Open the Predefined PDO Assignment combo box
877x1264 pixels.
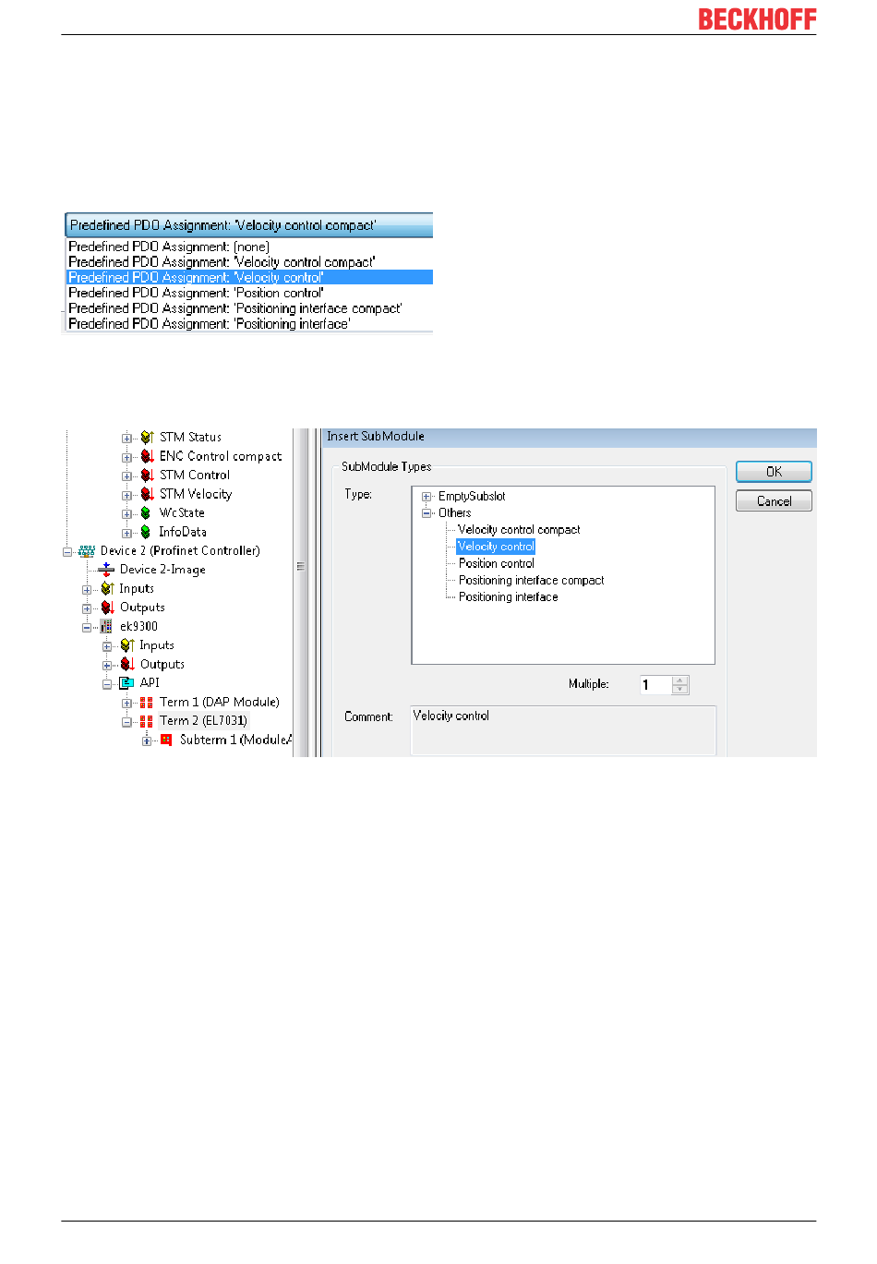pos(249,225)
